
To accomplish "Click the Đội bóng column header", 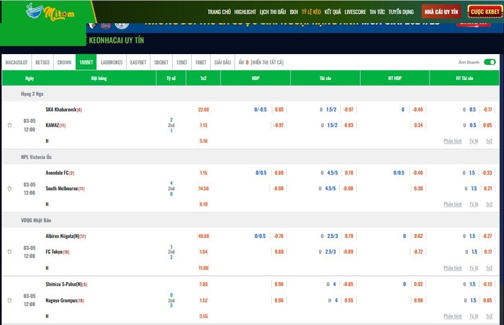I will point(98,78).
